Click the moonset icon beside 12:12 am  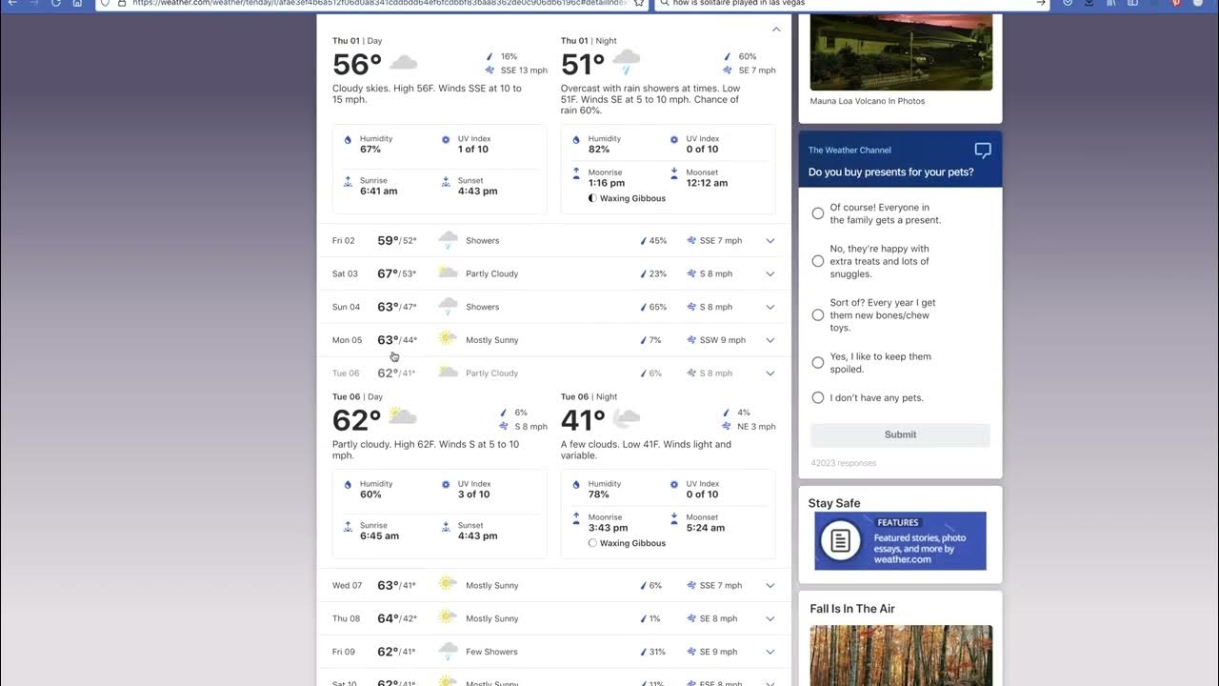coord(674,173)
